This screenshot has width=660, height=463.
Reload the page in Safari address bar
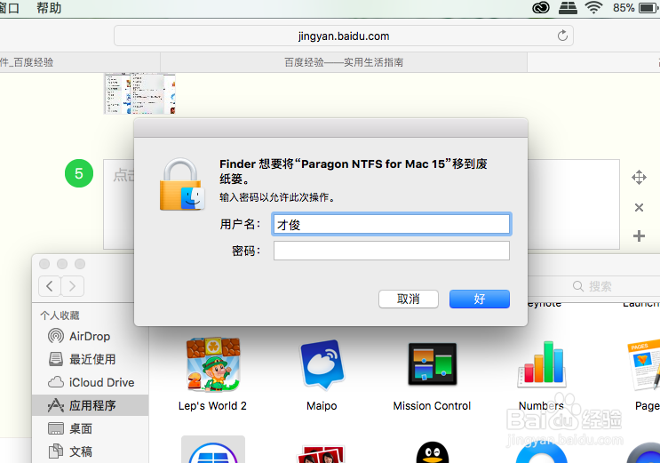[x=562, y=36]
